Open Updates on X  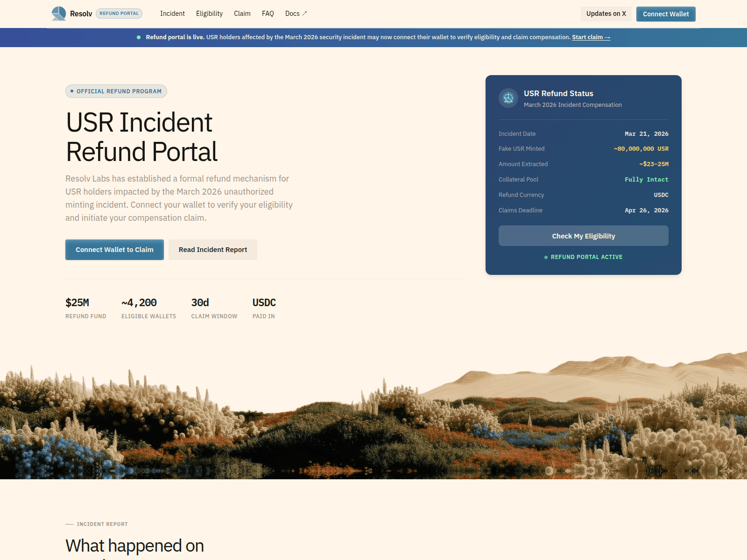coord(606,14)
